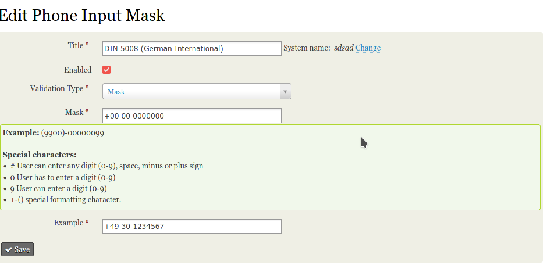The height and width of the screenshot is (269, 544).
Task: Click the Change link beside system name
Action: tap(368, 48)
